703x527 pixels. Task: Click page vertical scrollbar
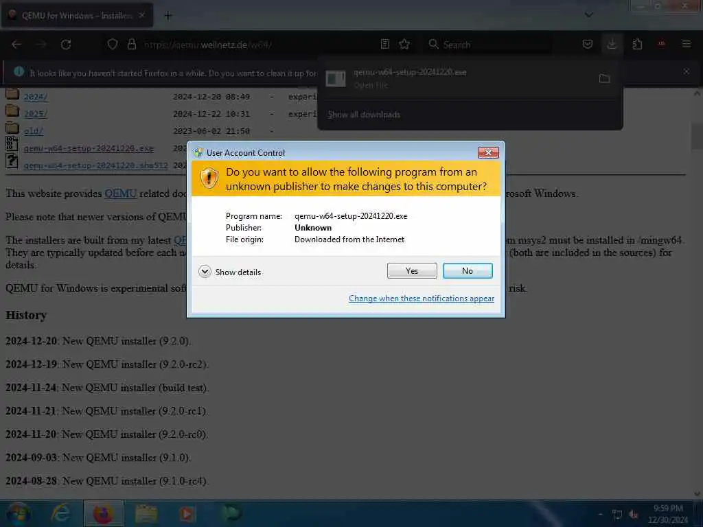pos(697,294)
